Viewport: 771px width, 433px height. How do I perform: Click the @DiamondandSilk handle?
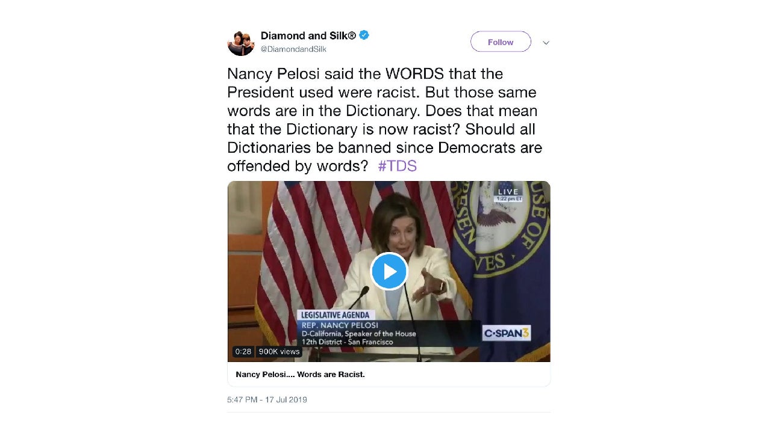(x=293, y=49)
